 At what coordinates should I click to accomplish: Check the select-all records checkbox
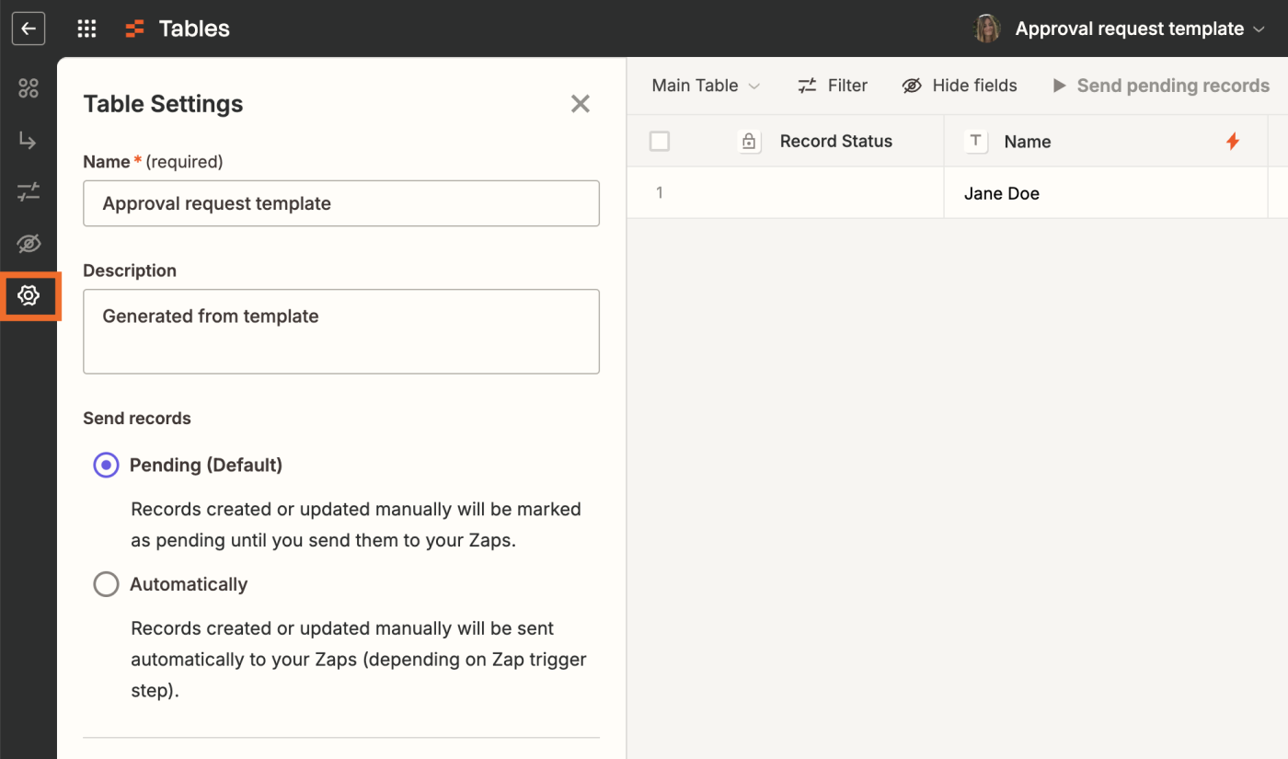[x=660, y=142]
